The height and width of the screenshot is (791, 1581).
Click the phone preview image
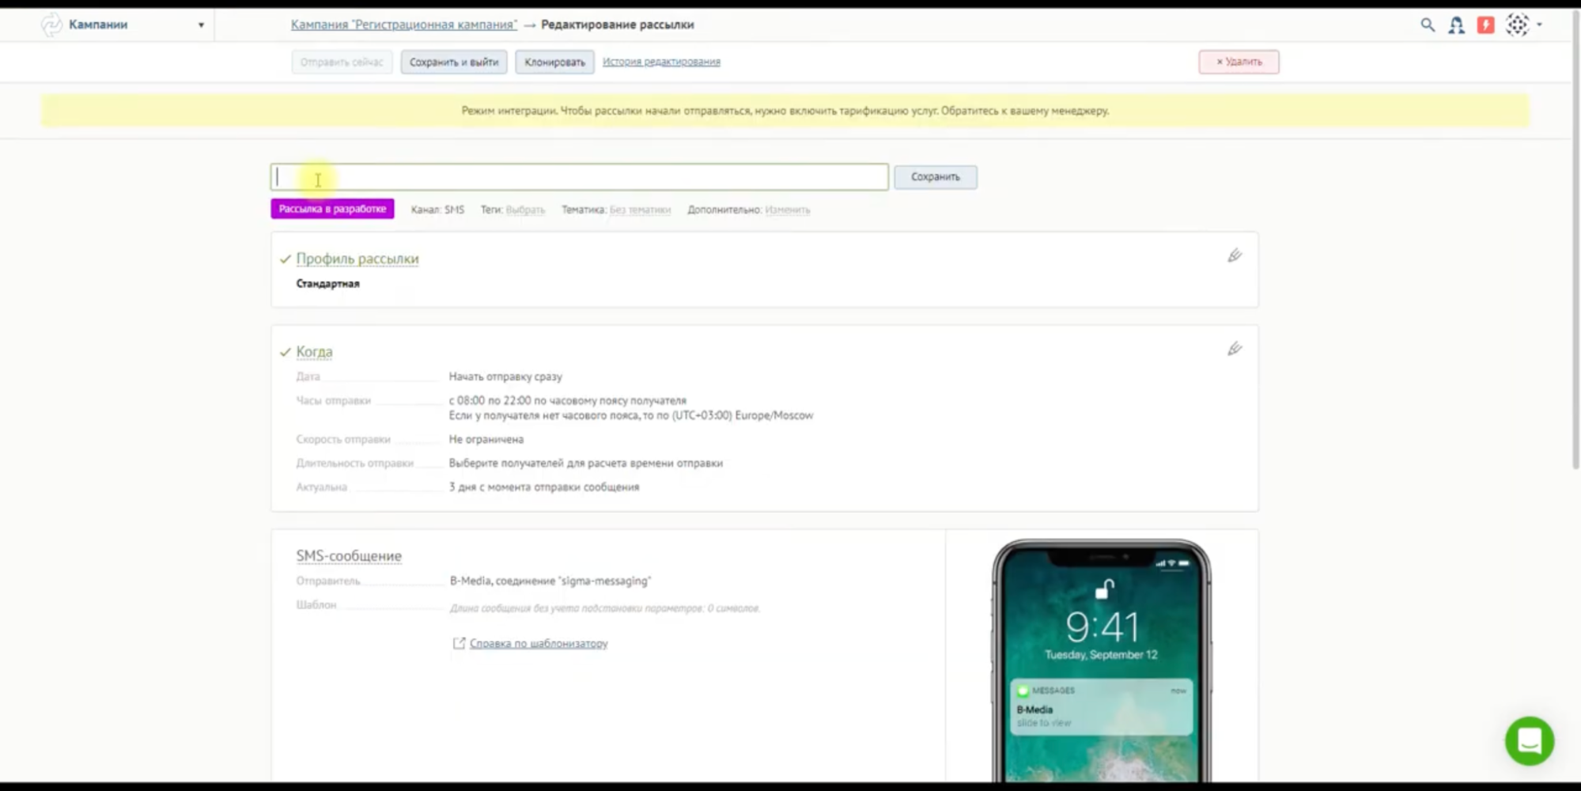point(1102,660)
